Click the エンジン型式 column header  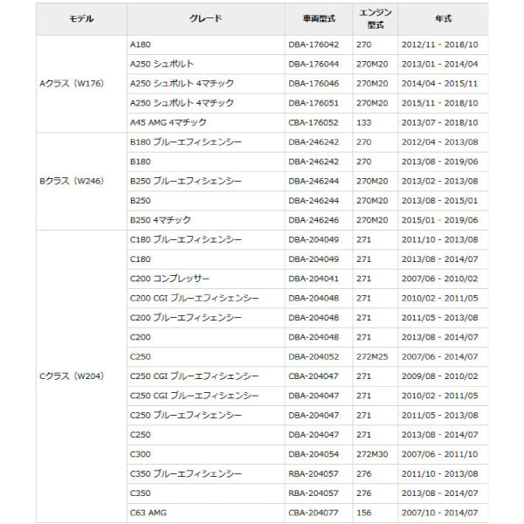pyautogui.click(x=375, y=18)
